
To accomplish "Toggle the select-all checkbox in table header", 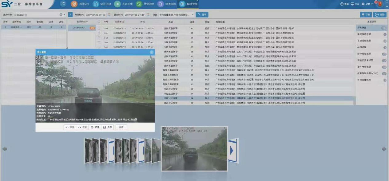I will coord(99,22).
